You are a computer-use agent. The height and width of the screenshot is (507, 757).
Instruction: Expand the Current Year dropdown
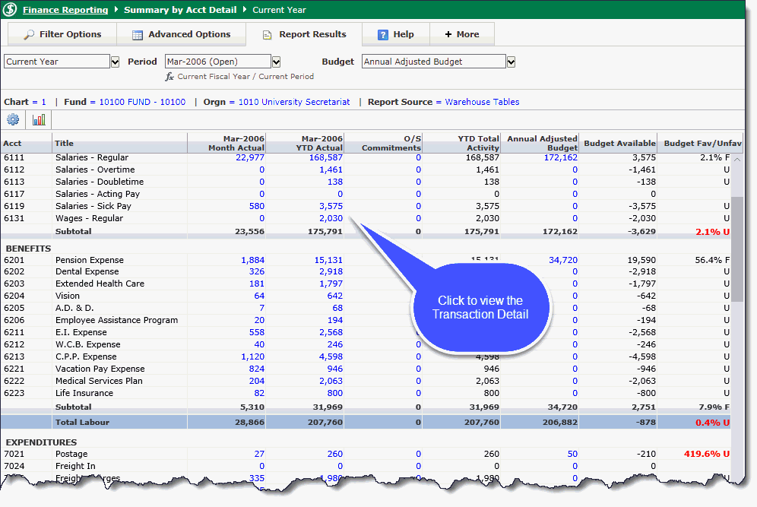tap(116, 62)
